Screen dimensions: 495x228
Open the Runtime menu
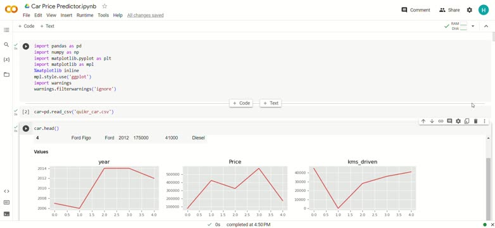[x=85, y=15]
